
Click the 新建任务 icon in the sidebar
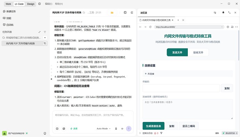point(4,12)
